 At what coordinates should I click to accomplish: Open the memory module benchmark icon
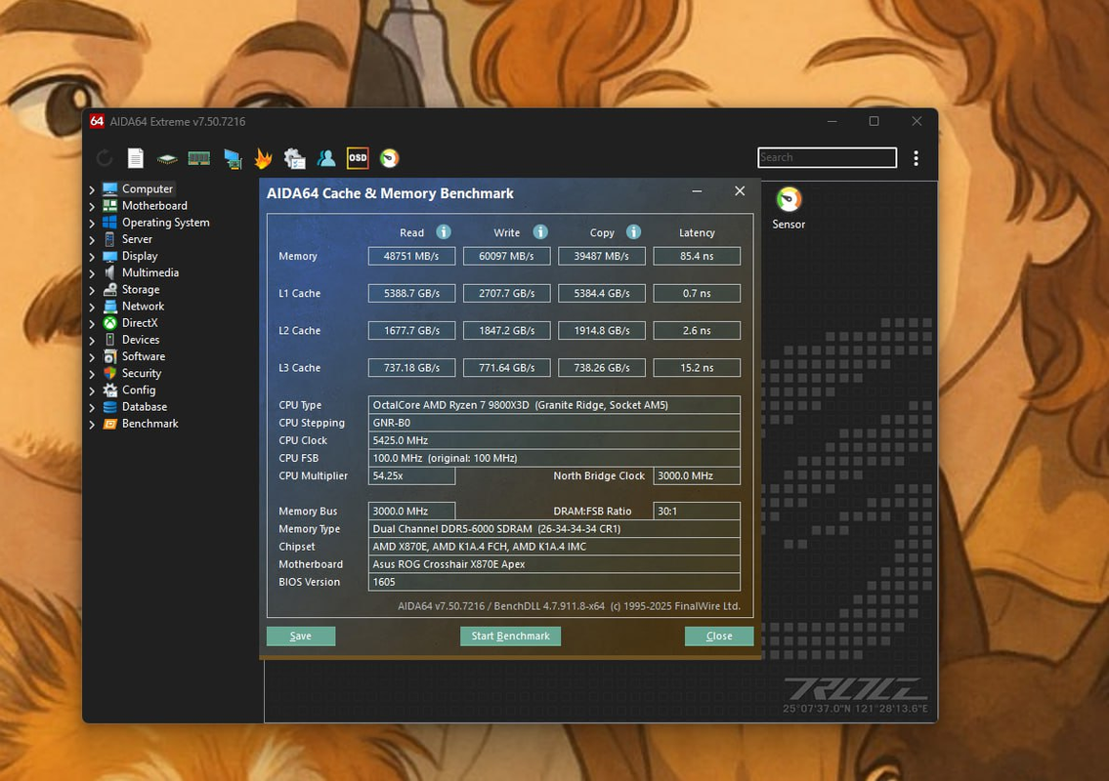click(198, 158)
